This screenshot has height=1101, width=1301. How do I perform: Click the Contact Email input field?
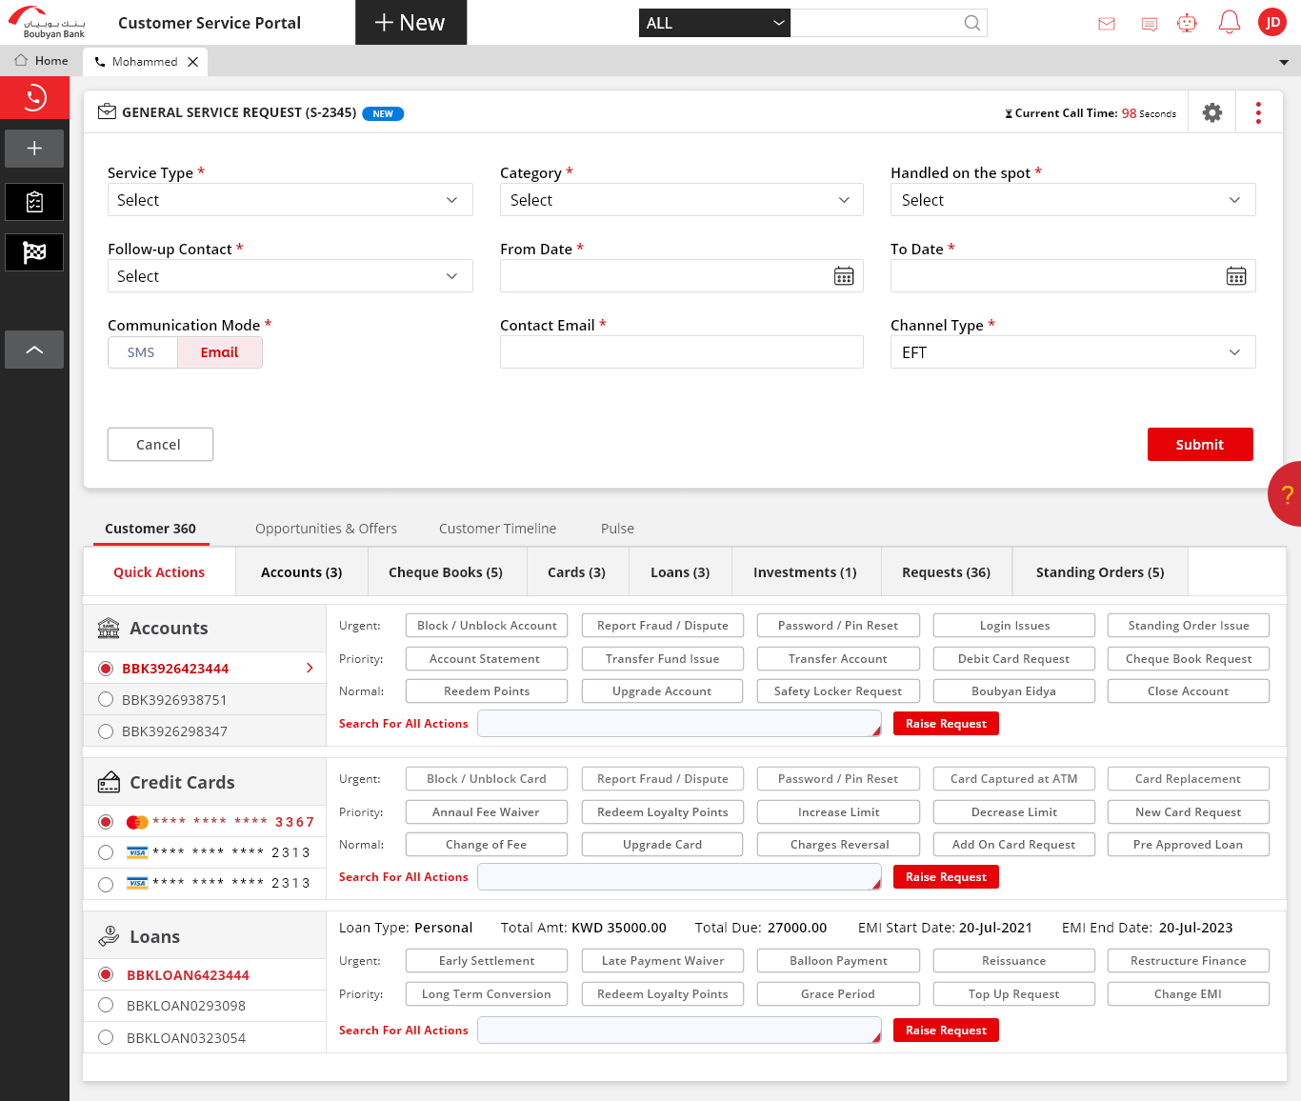[681, 352]
